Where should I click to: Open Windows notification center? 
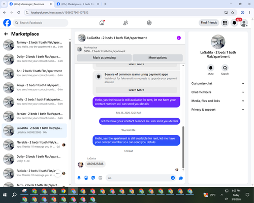pos(247,195)
